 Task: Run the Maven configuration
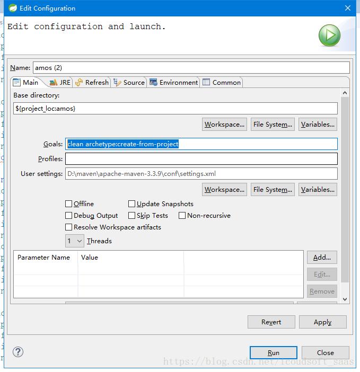click(274, 353)
